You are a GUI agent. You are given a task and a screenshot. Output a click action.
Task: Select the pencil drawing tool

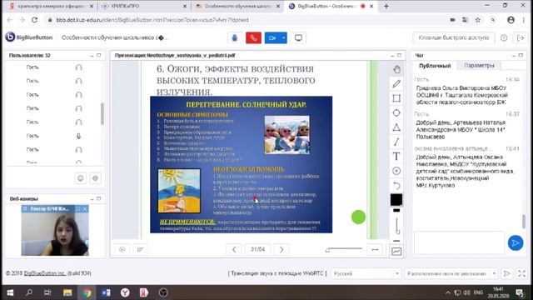point(396,83)
